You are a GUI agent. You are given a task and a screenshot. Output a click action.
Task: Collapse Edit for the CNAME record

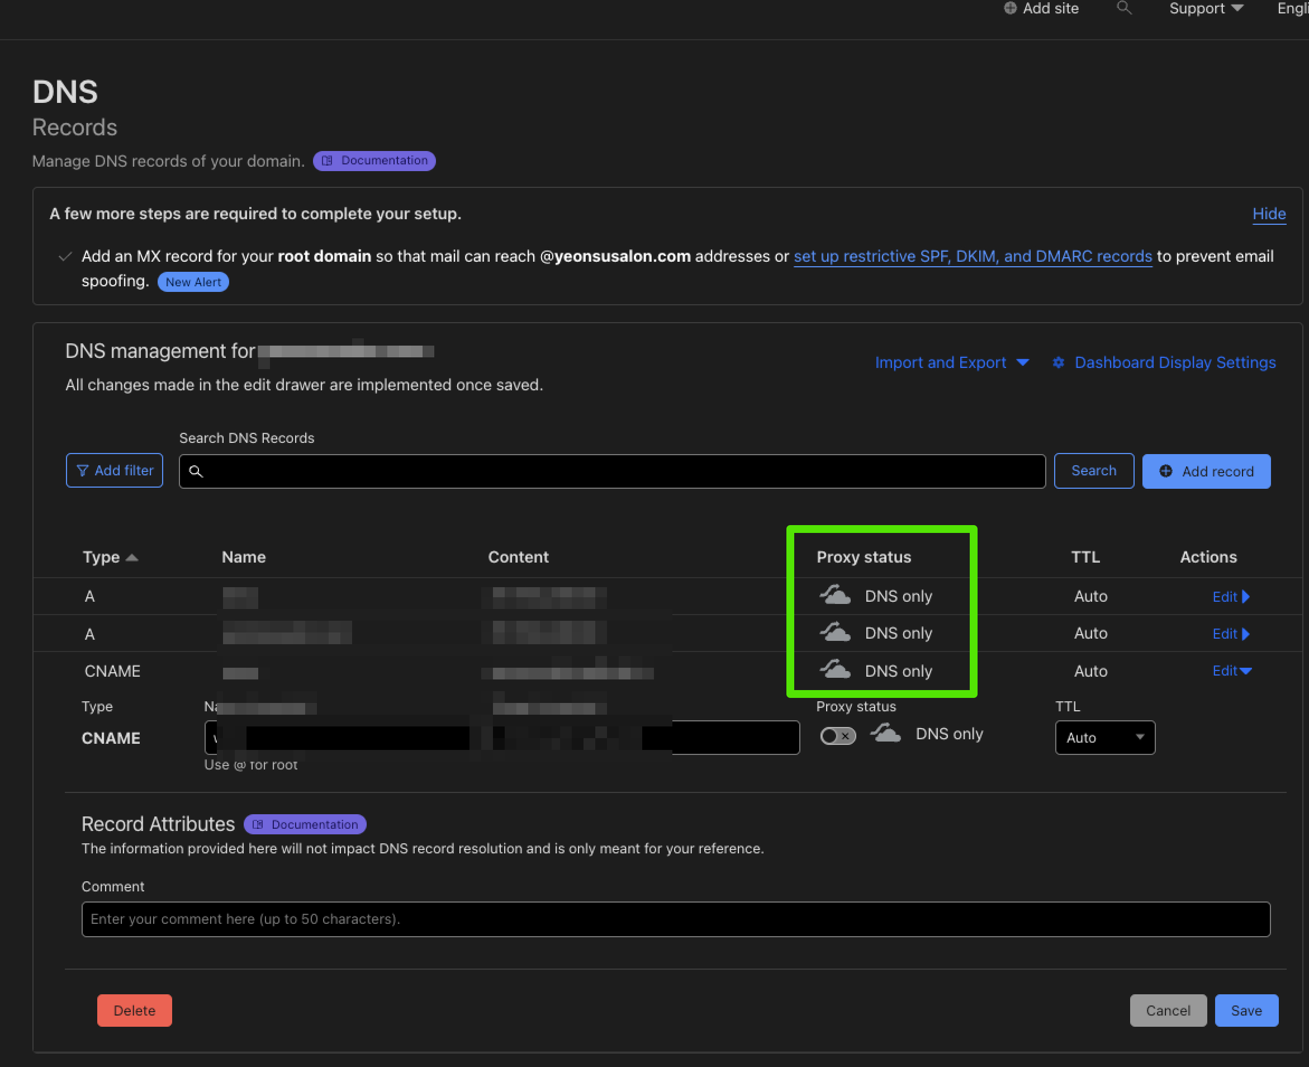pyautogui.click(x=1232, y=671)
